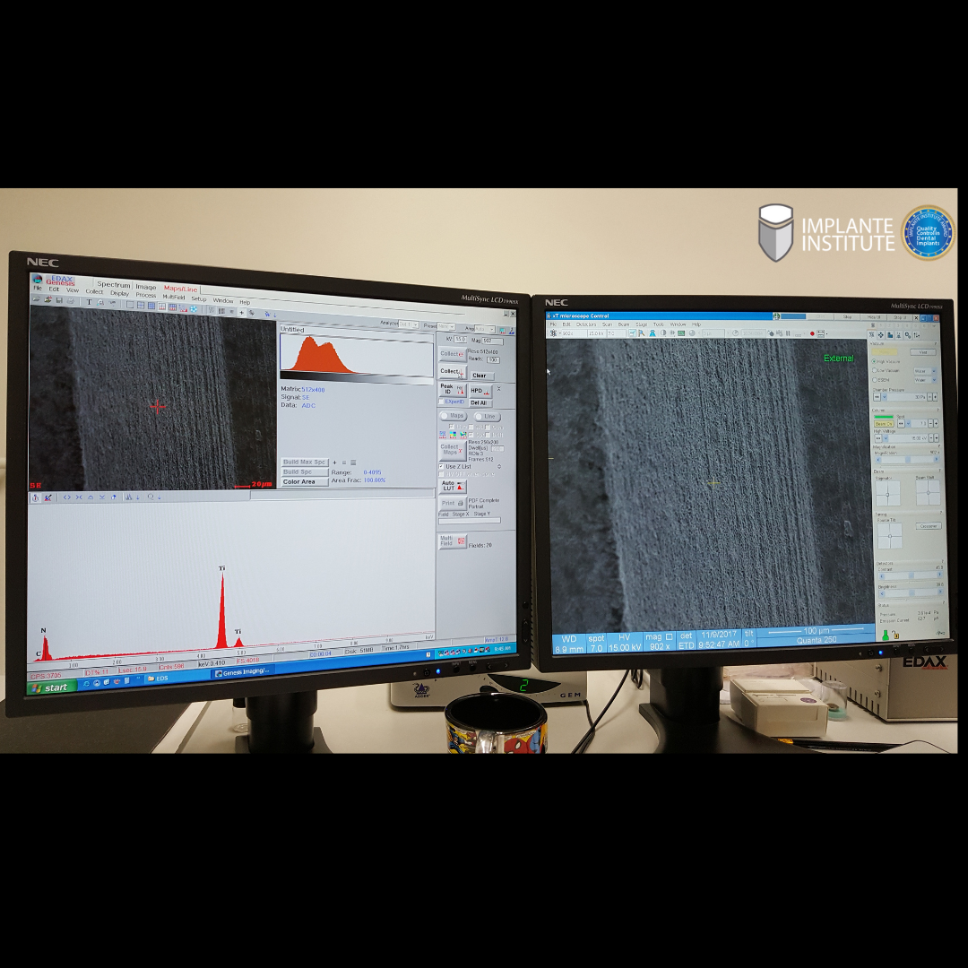Click the Multi Field icon button
Screen dimensions: 968x968
coord(452,541)
